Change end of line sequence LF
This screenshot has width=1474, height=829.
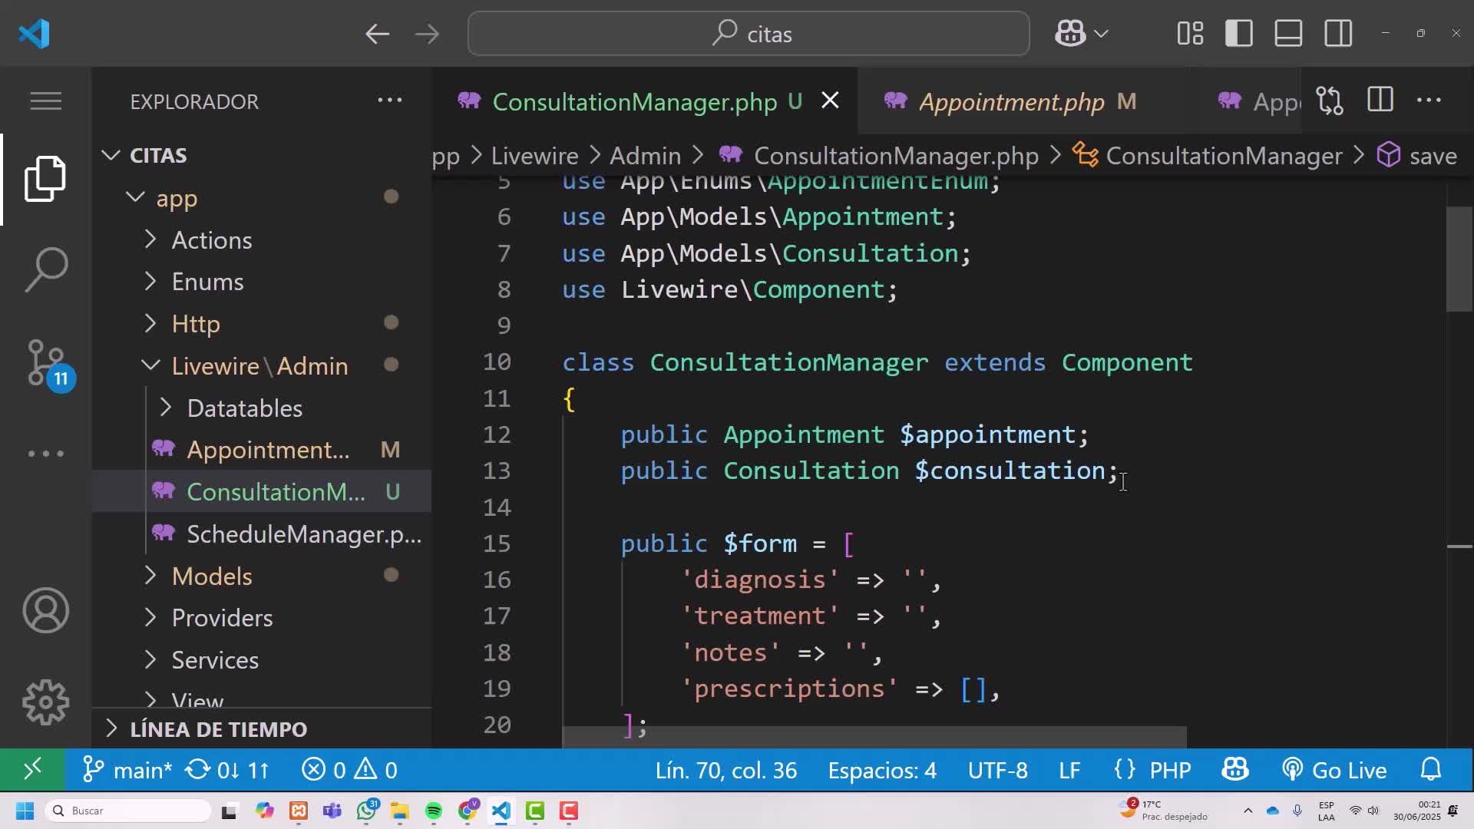point(1069,770)
